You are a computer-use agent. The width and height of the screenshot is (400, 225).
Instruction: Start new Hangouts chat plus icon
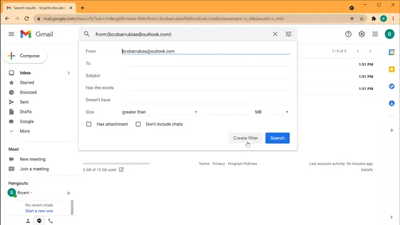68,193
